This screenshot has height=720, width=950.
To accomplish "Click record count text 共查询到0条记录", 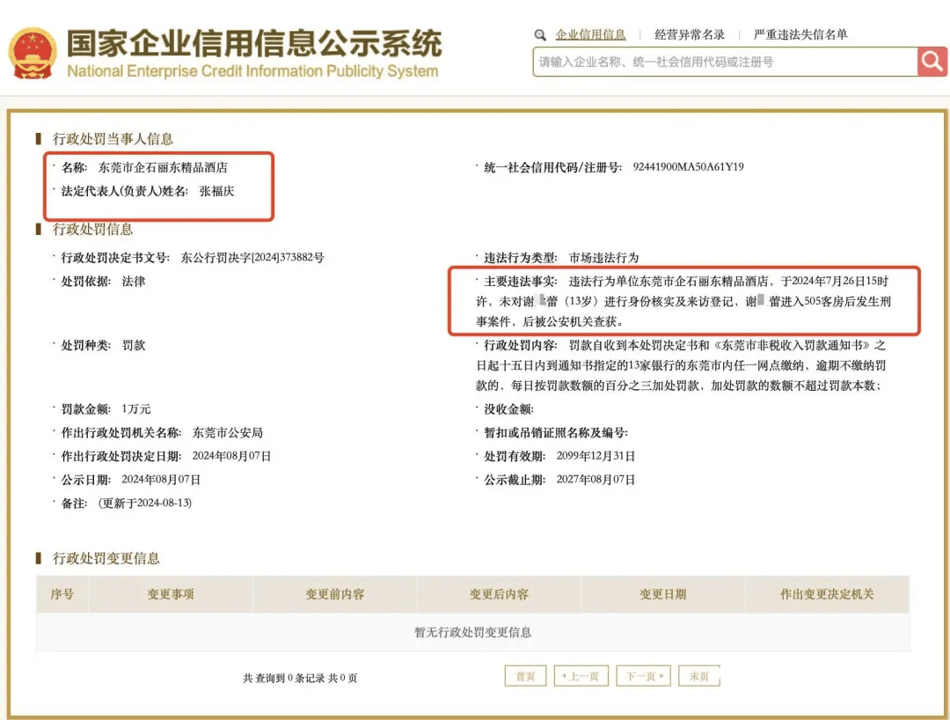I will 284,678.
